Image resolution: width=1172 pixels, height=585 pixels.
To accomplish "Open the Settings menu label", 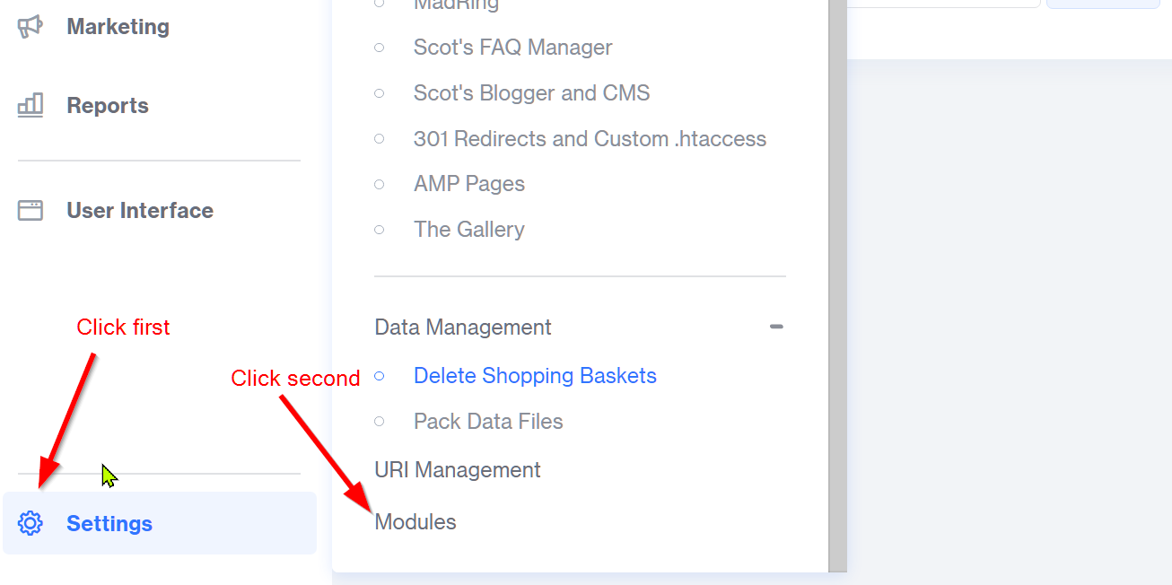I will point(109,524).
